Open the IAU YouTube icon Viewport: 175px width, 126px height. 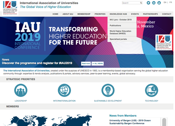(x=159, y=3)
